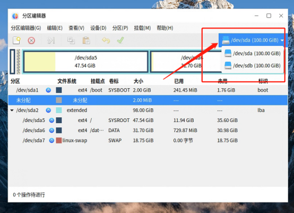Collapse the /dev/sda2 extended partition tree
This screenshot has height=213, width=294.
coord(12,110)
